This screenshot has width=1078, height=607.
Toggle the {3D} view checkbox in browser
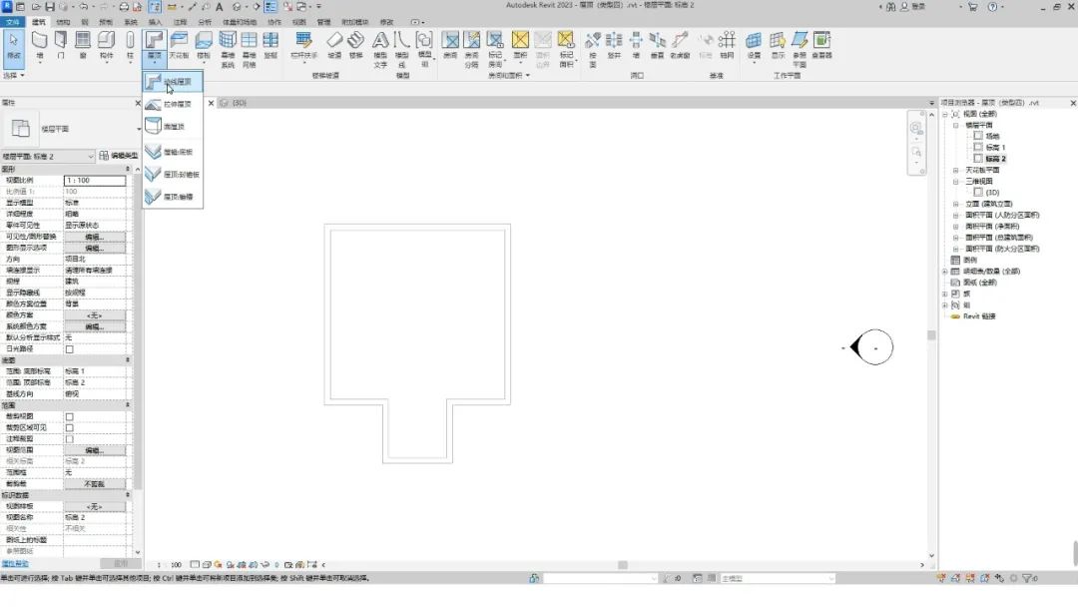tap(977, 192)
